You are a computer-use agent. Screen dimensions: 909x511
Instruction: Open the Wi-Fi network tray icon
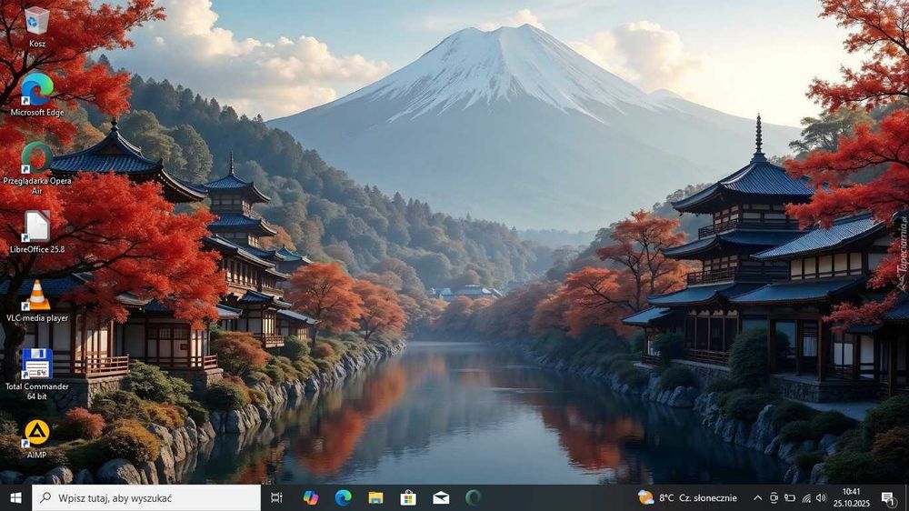point(806,497)
